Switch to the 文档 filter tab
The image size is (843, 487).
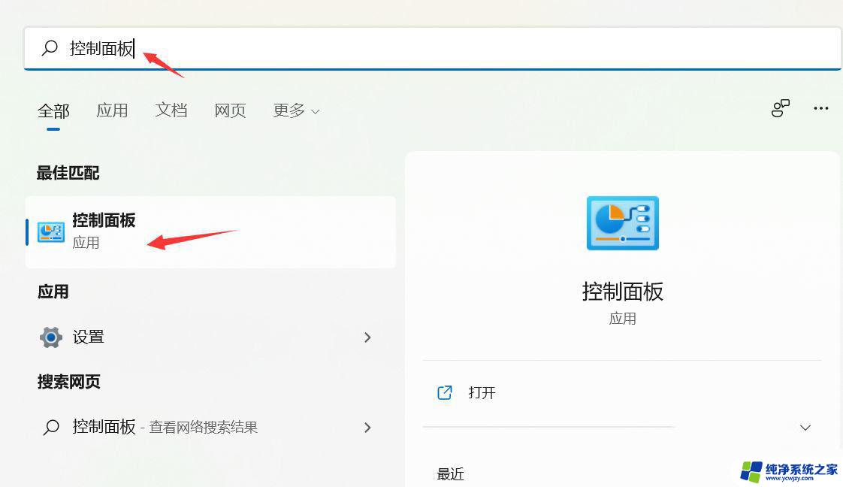coord(171,110)
